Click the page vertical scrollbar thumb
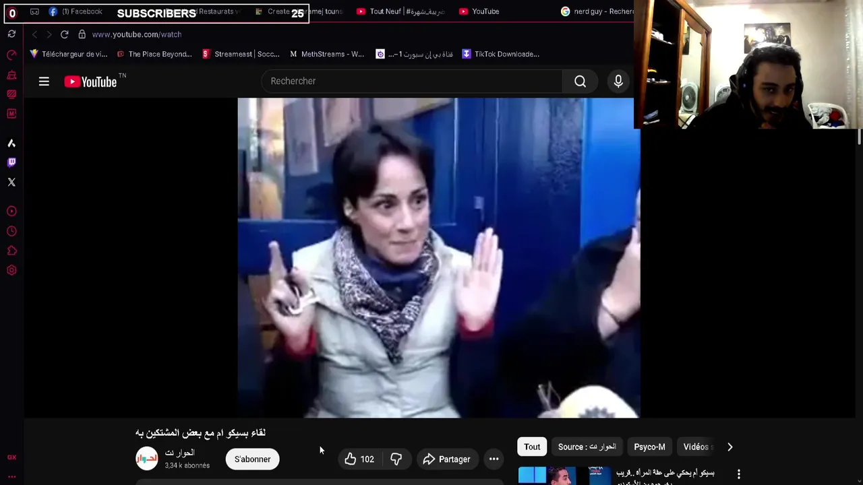The height and width of the screenshot is (485, 863). pos(859,137)
